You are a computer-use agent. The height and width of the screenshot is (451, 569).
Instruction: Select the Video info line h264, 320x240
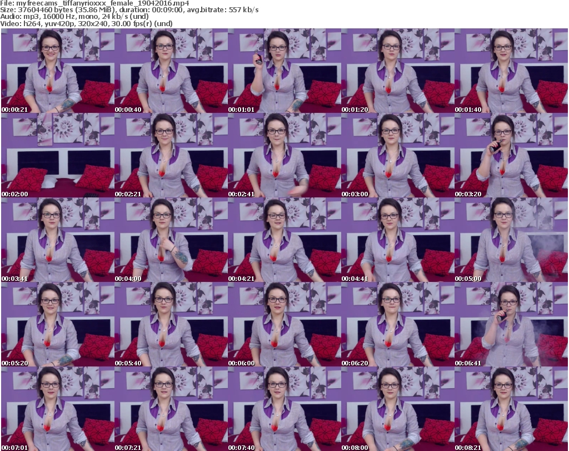[86, 23]
